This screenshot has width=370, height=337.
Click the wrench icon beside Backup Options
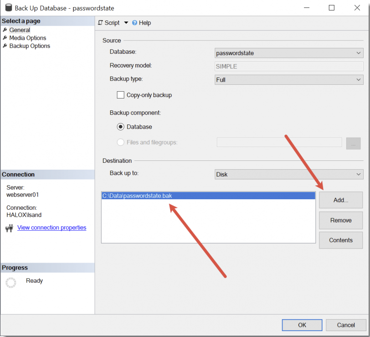point(5,46)
